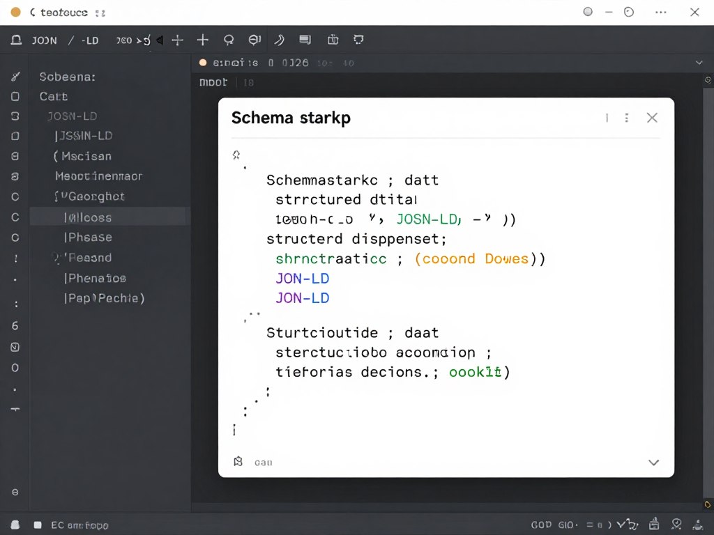Viewport: 714px width, 535px height.
Task: Click the checkbox-like square icon below the 6
Action: (x=15, y=347)
